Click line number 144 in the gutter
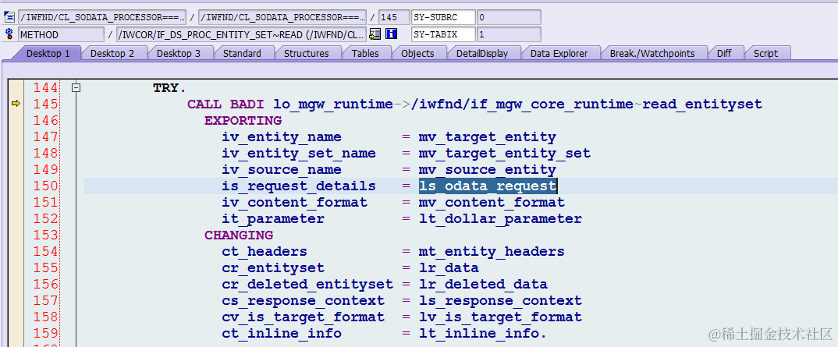838x347 pixels. [x=45, y=87]
